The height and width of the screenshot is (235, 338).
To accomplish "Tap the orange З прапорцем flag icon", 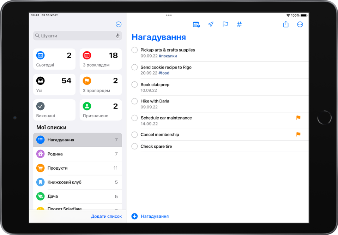I will click(x=87, y=81).
